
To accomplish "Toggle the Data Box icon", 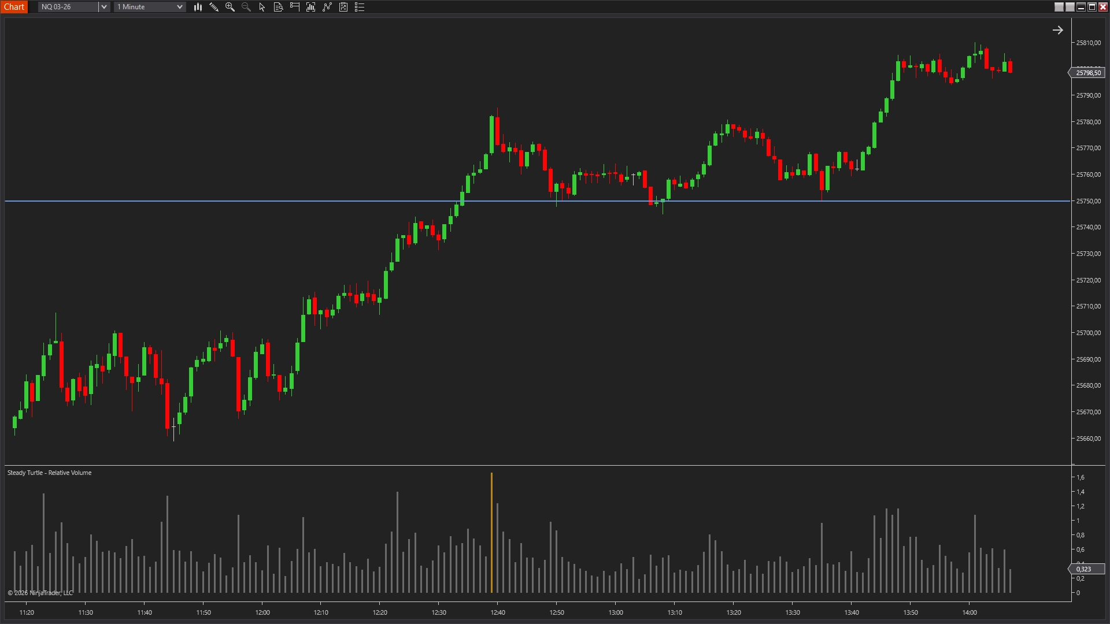I will click(278, 7).
